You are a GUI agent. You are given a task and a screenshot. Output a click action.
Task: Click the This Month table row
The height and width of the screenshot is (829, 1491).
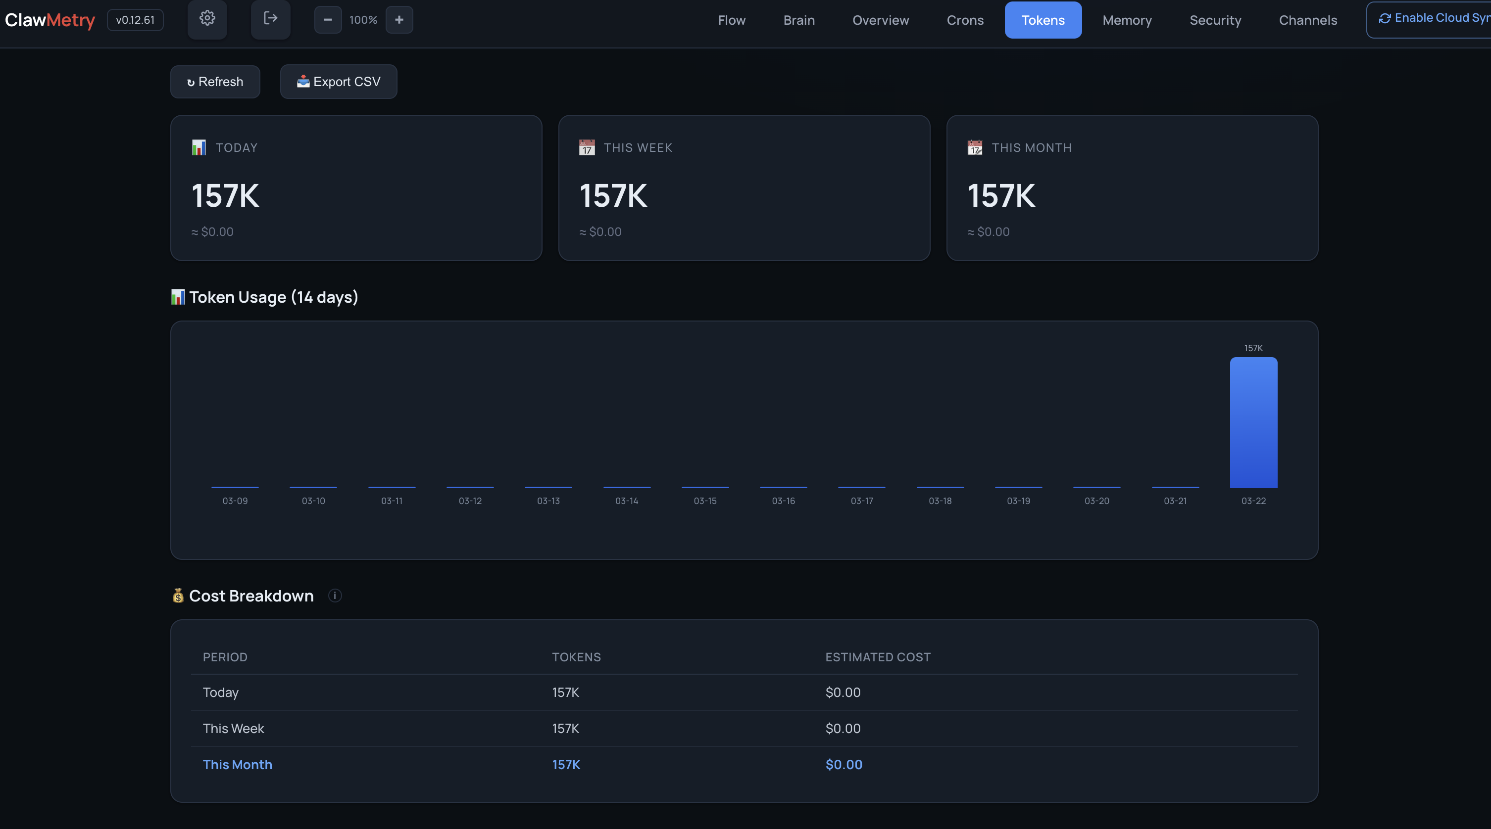pos(744,764)
